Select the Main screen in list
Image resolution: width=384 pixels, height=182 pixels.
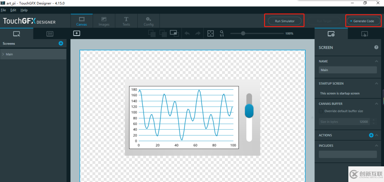(x=33, y=54)
